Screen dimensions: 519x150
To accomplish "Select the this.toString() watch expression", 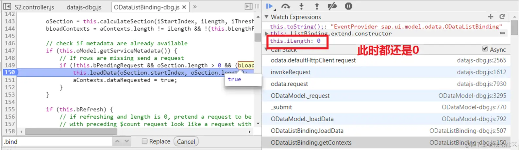I will click(385, 26).
